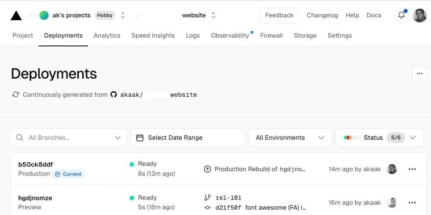Switch to the Analytics tab

(x=107, y=36)
